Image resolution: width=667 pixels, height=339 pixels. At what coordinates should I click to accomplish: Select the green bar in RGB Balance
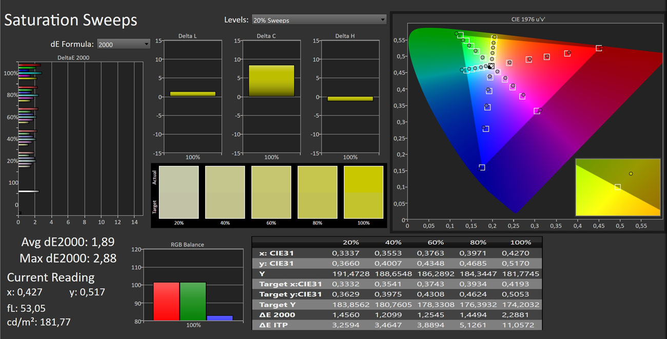[193, 301]
